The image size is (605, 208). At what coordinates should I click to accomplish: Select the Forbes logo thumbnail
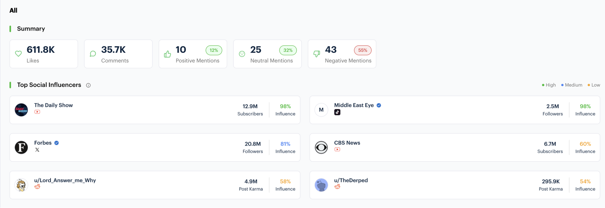pyautogui.click(x=21, y=148)
